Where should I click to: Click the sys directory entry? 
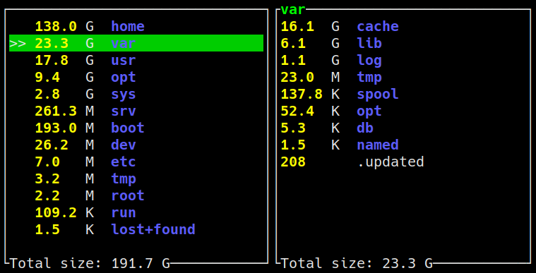pyautogui.click(x=136, y=94)
